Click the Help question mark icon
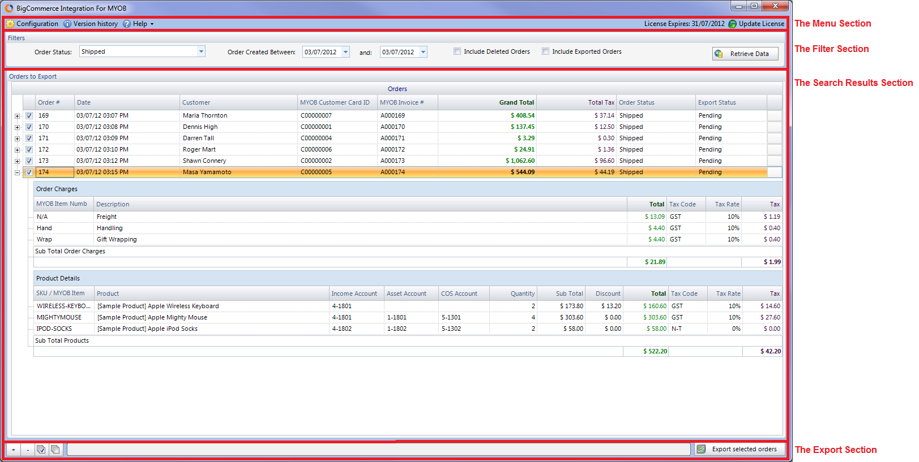 click(x=127, y=24)
